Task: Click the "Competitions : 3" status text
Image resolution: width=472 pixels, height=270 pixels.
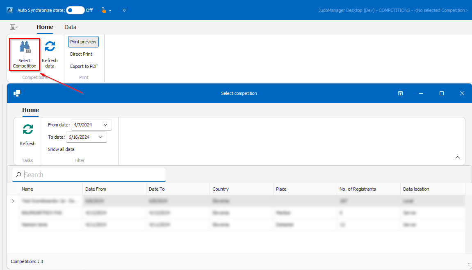Action: coord(27,261)
